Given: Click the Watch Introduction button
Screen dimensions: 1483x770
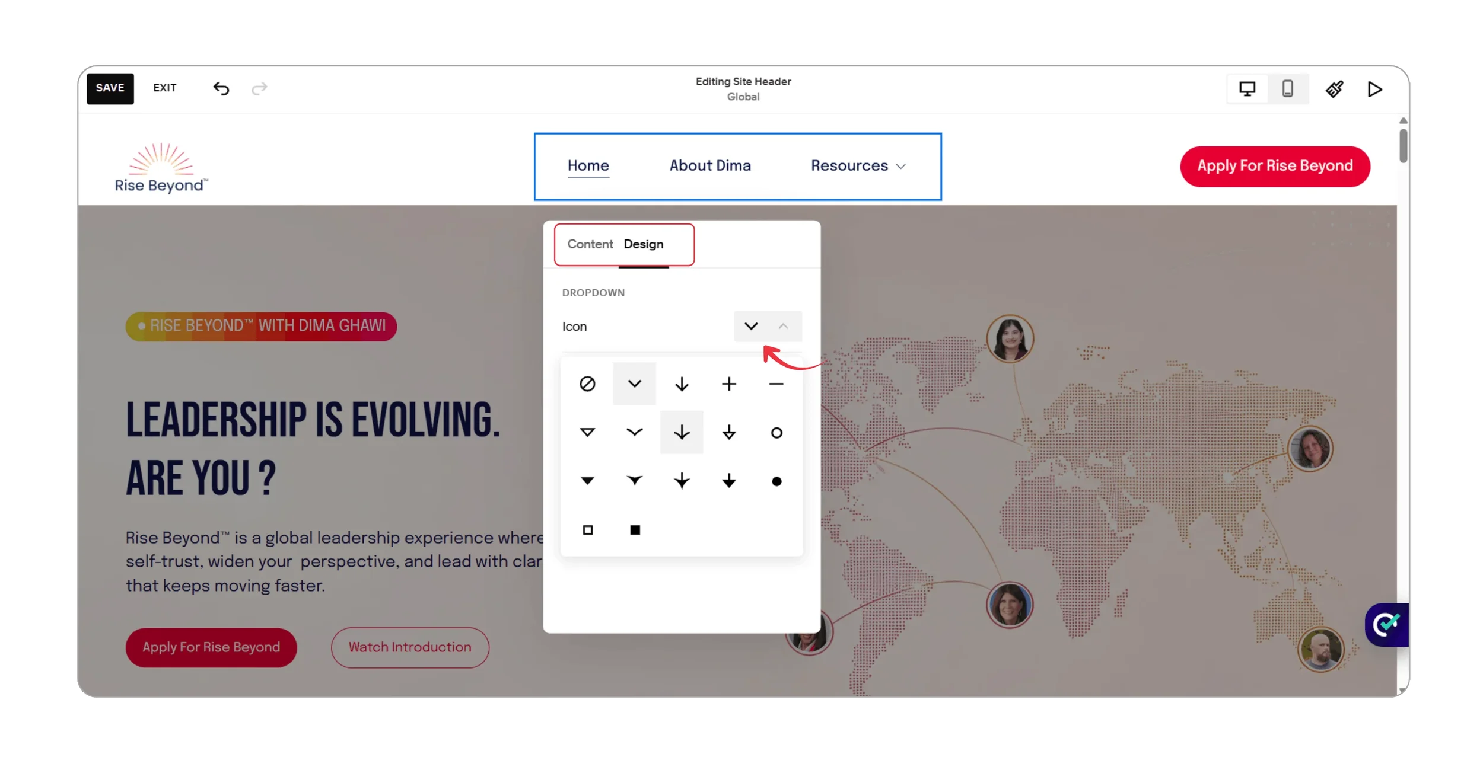Looking at the screenshot, I should (410, 647).
